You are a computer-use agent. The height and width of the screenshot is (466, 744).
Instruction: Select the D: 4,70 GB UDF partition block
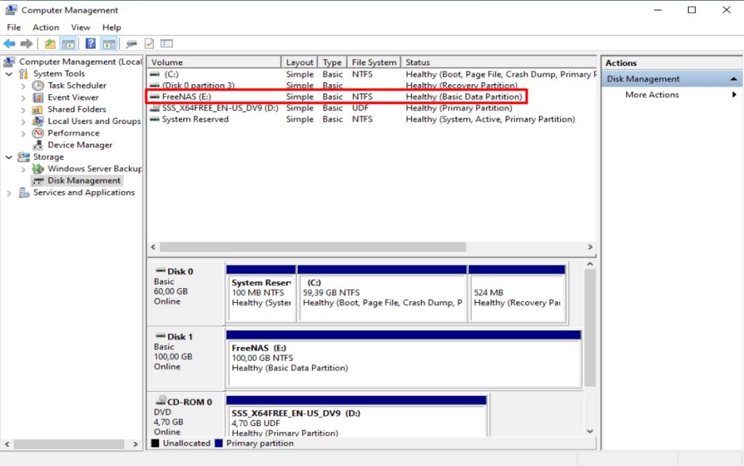tap(356, 416)
